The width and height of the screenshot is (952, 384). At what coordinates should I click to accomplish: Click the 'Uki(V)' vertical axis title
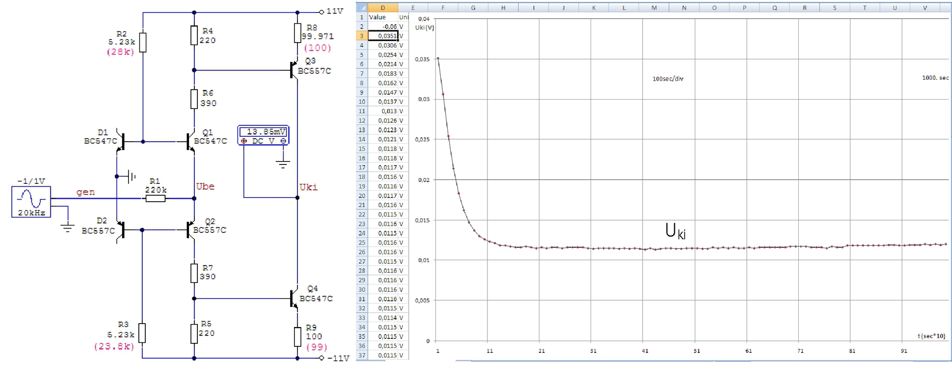click(x=424, y=28)
